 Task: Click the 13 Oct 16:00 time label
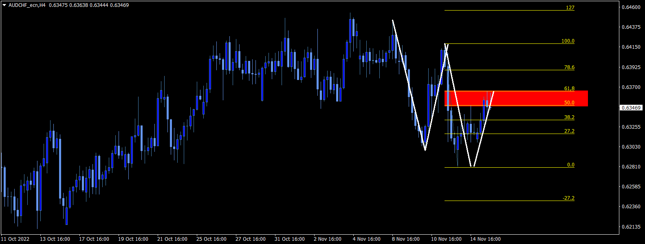coord(55,239)
